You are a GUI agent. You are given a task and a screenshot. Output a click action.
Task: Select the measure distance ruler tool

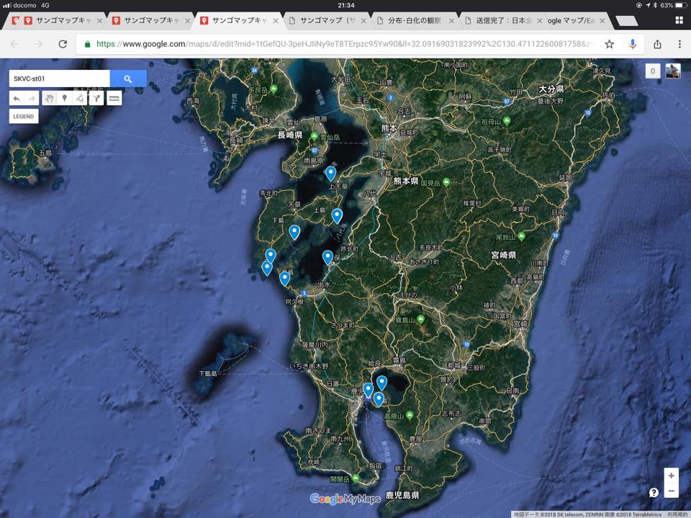click(x=114, y=98)
